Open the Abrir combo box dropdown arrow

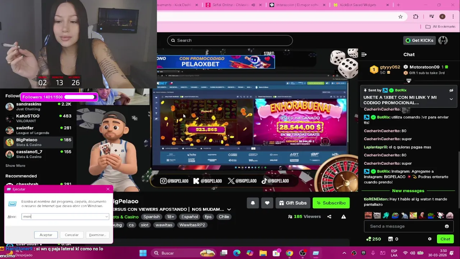tap(106, 217)
